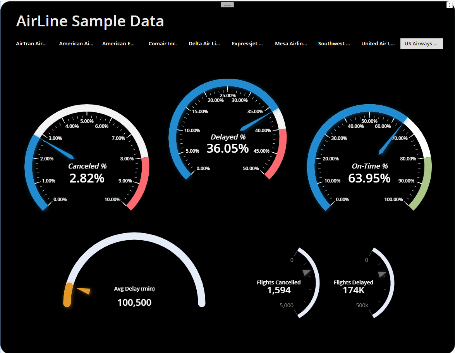Select the Comair Inc. filter
455x353 pixels.
[x=163, y=43]
